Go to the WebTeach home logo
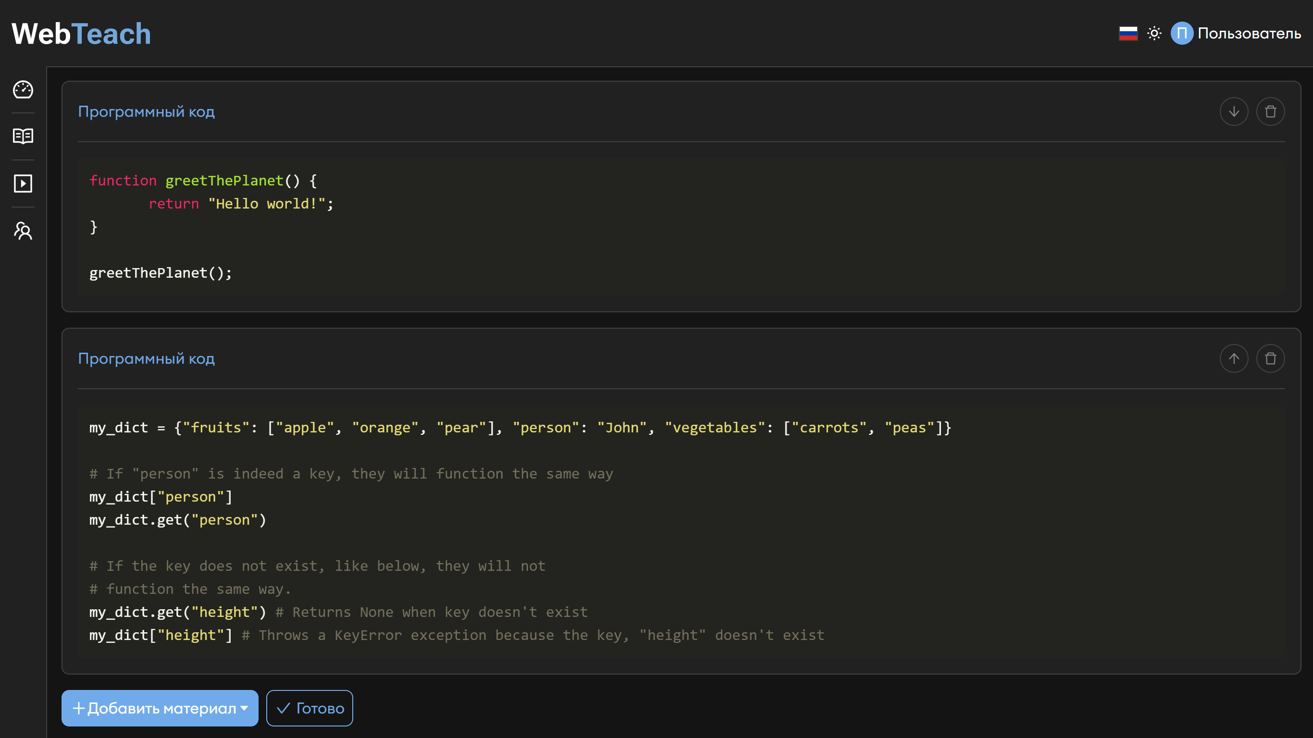 [82, 34]
